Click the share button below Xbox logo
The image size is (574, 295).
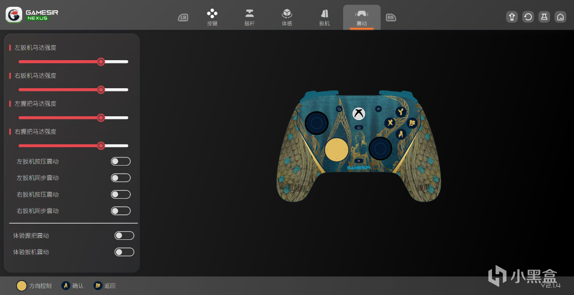point(359,127)
